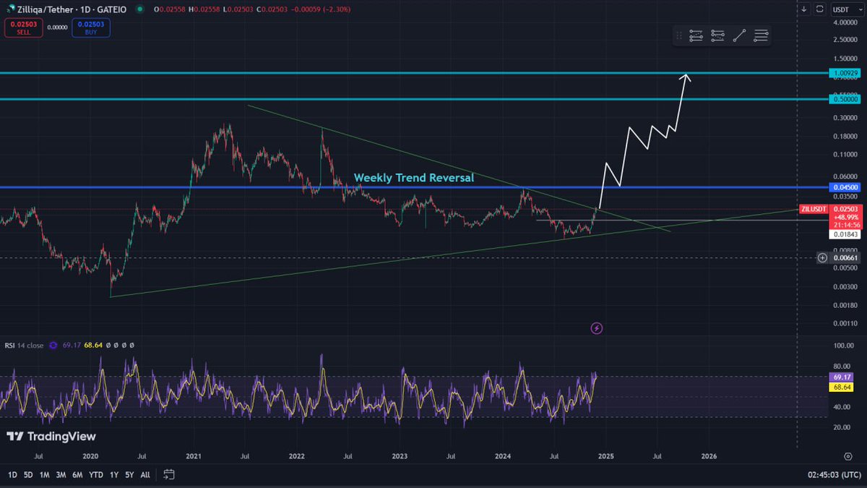Set range to 5D

point(28,475)
